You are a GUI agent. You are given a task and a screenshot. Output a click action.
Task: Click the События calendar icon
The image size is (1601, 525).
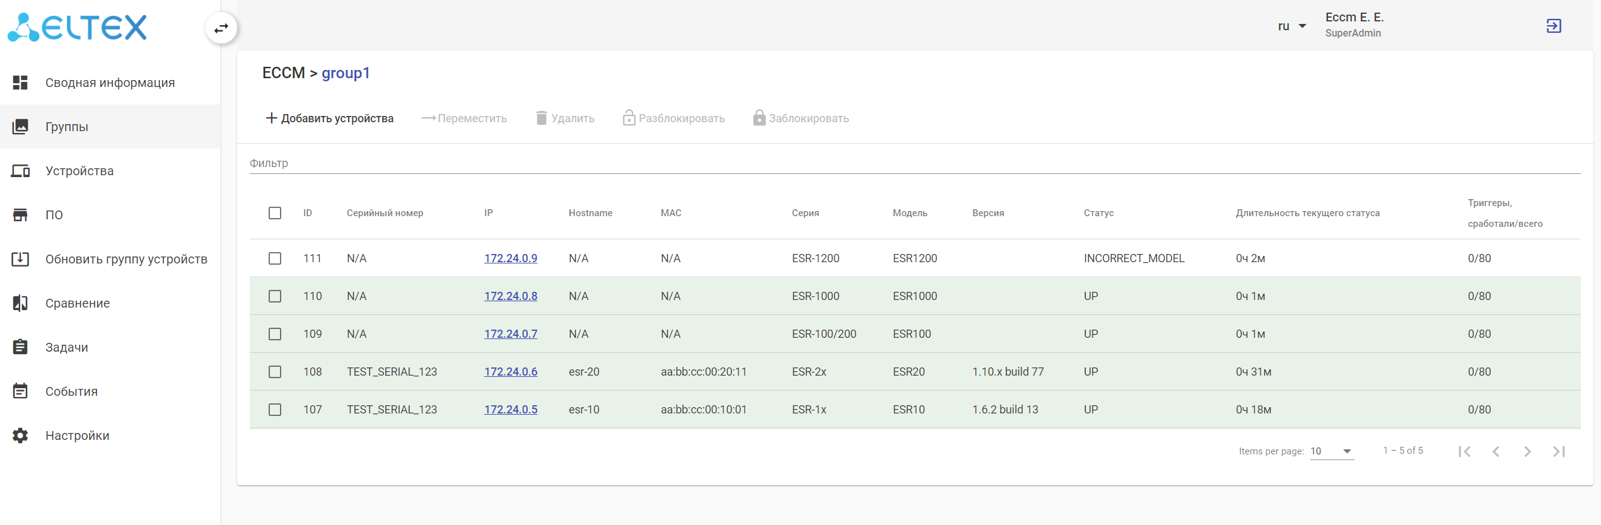click(x=20, y=391)
